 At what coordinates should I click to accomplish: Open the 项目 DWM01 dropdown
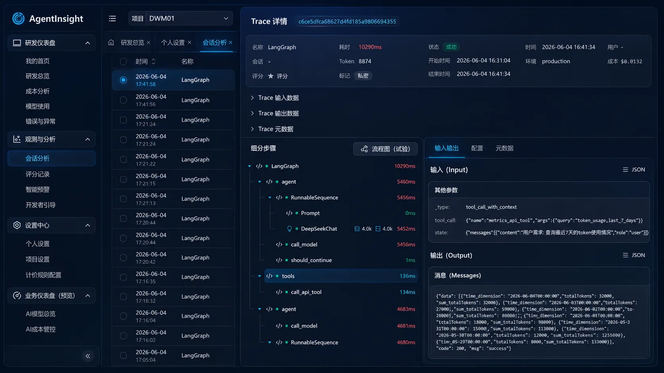[189, 19]
